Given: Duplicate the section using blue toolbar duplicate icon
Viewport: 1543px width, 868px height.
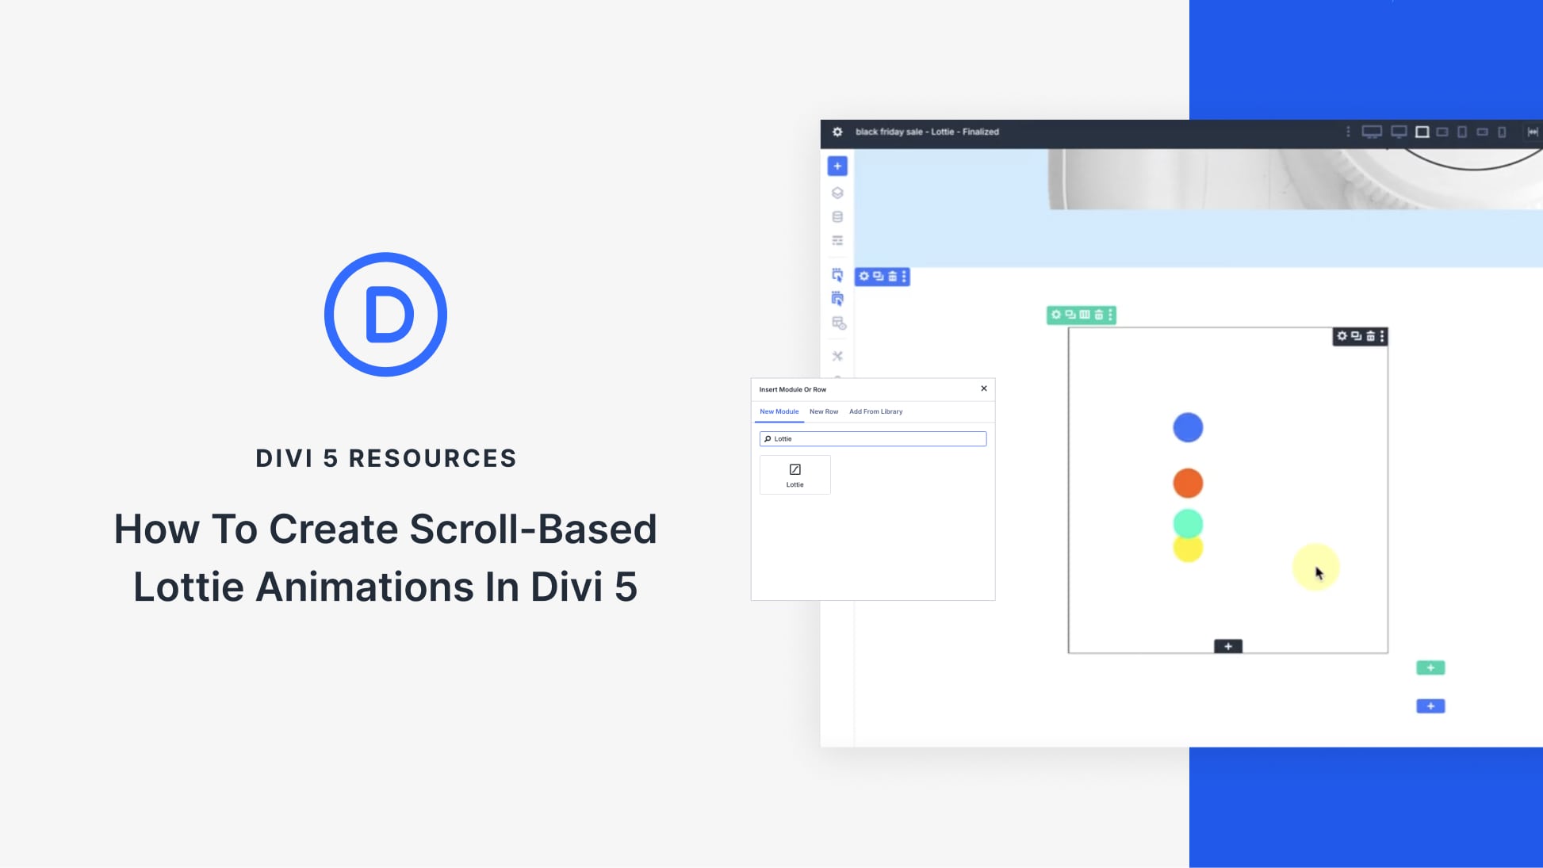Looking at the screenshot, I should 878,277.
